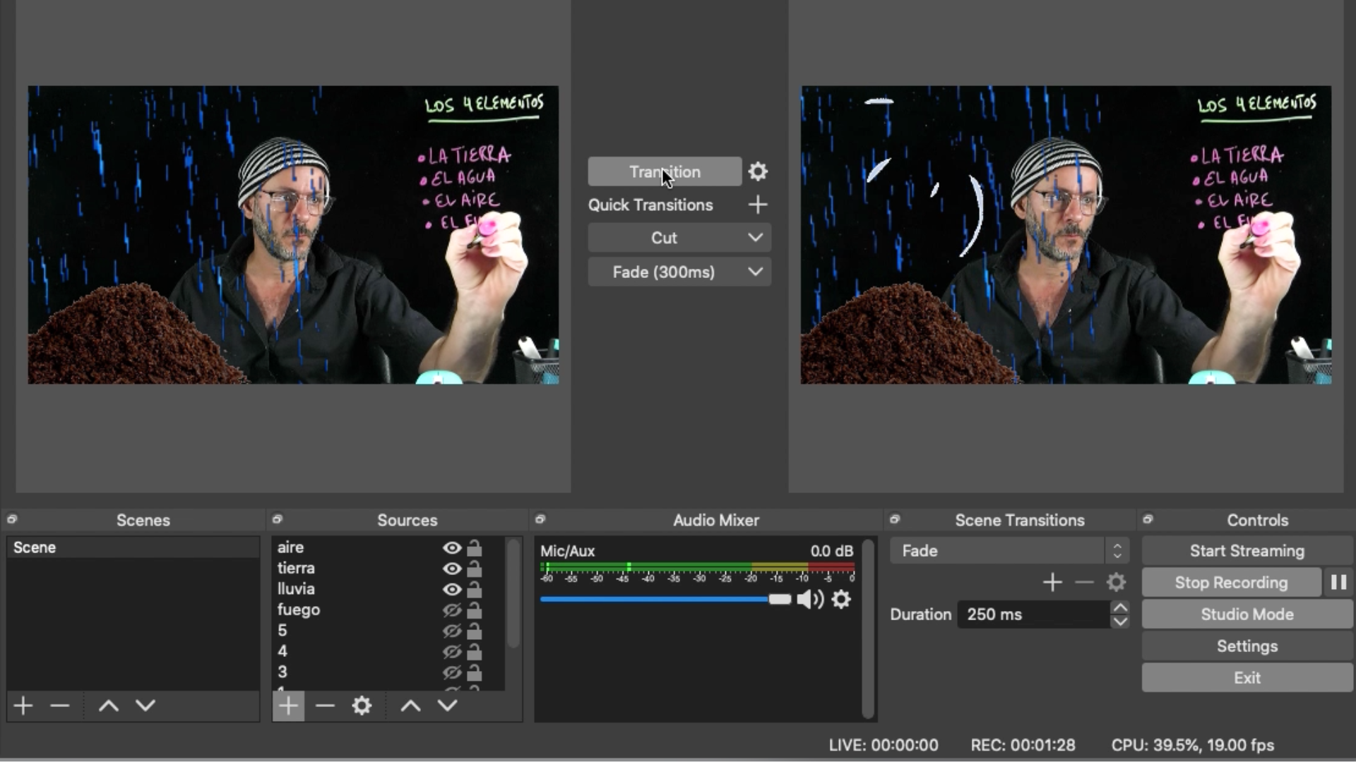This screenshot has height=762, width=1356.
Task: Move selected source down arrow
Action: 447,706
